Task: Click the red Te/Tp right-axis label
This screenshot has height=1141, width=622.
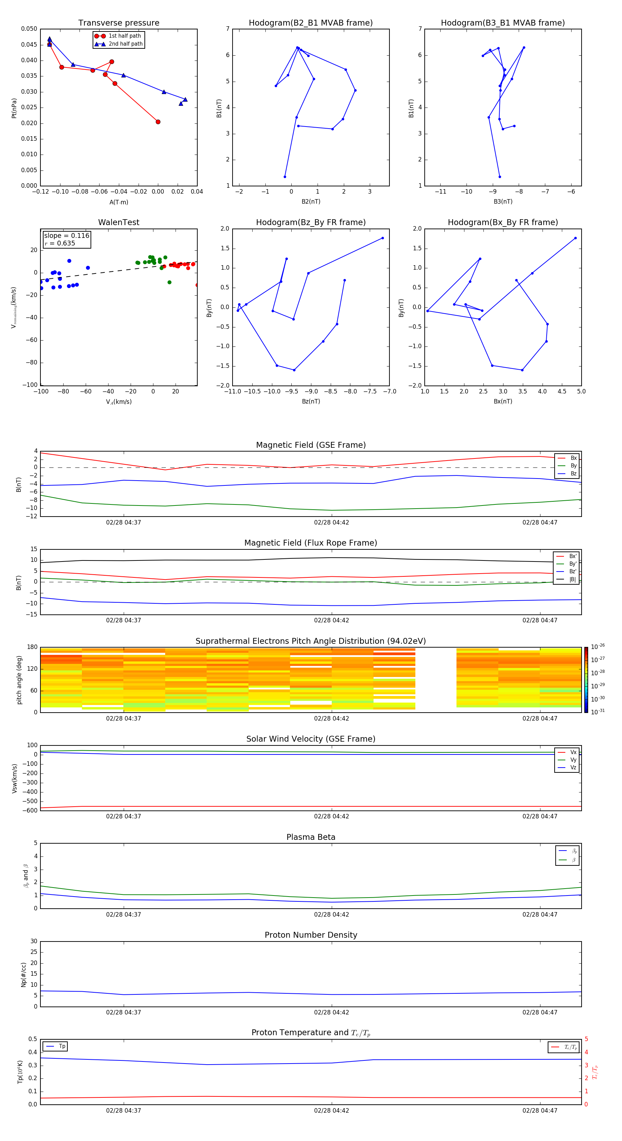Action: point(595,1072)
